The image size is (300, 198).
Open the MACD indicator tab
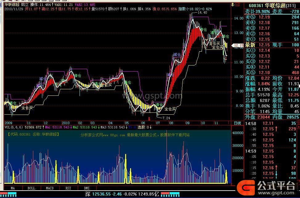(50, 188)
